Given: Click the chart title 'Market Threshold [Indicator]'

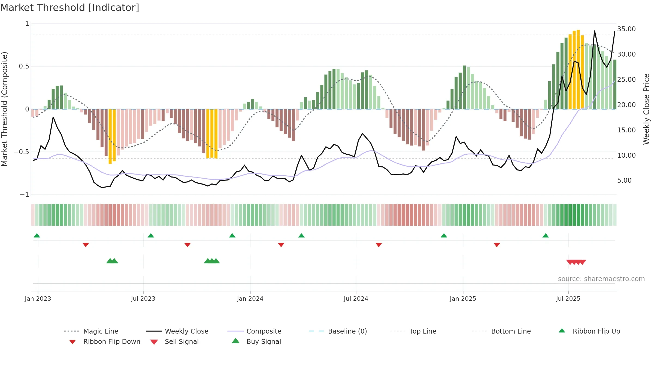Looking at the screenshot, I should tap(70, 8).
